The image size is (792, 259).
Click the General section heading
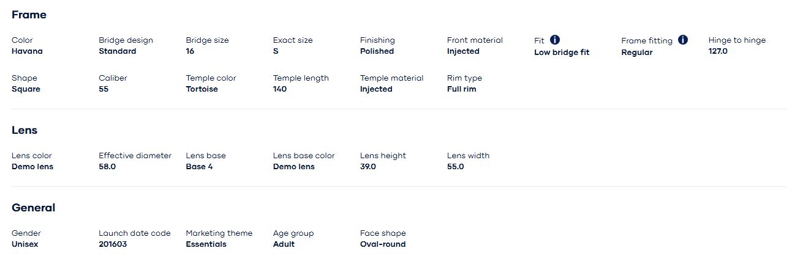click(x=33, y=208)
